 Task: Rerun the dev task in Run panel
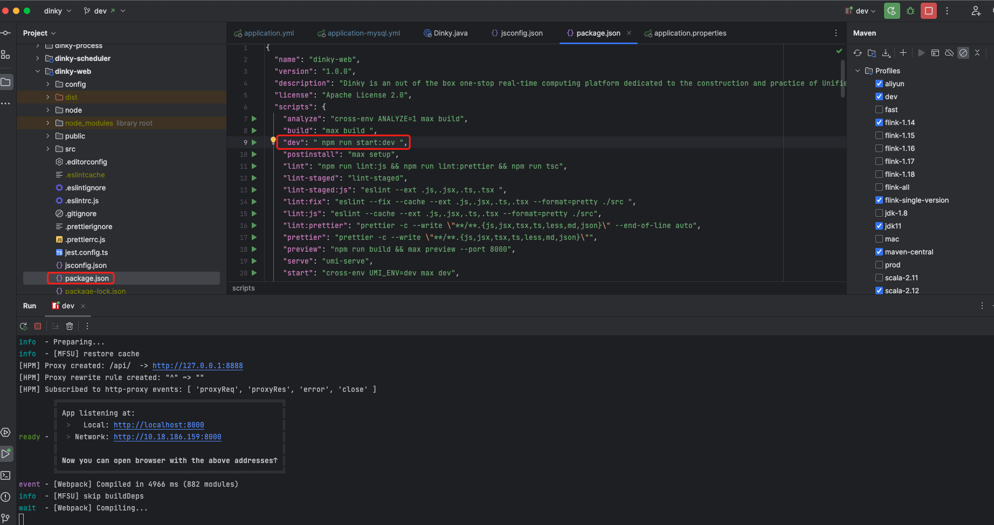(x=23, y=326)
